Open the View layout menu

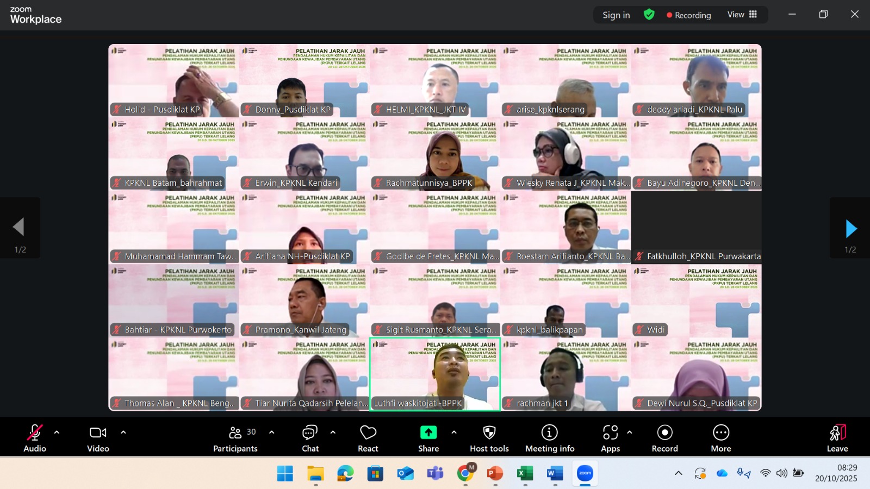pos(742,15)
